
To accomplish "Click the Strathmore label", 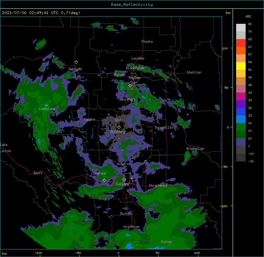I will 158,186.
